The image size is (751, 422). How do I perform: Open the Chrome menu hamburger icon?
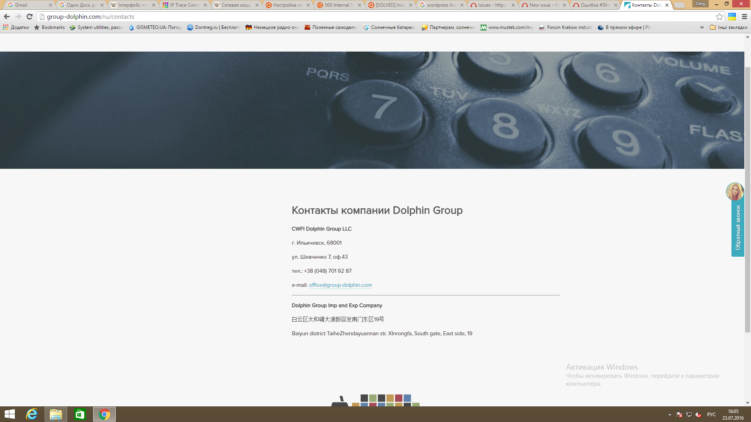(744, 16)
